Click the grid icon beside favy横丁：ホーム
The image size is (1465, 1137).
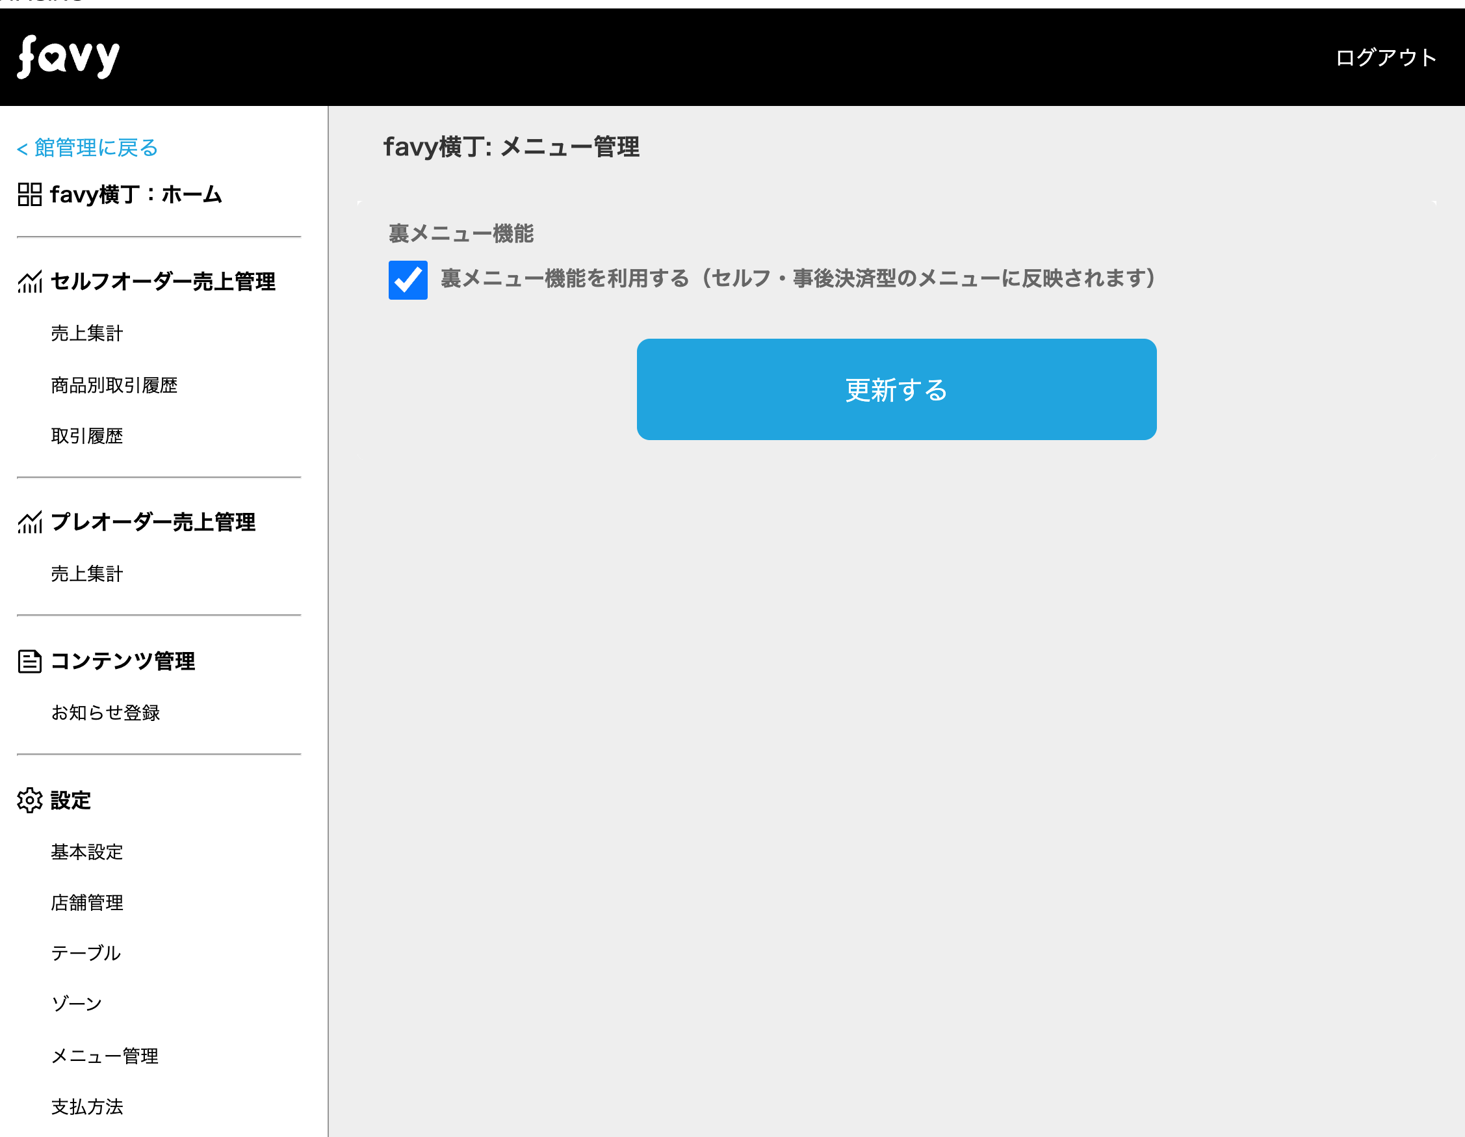point(29,194)
